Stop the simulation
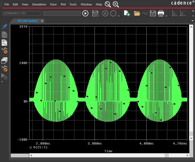This screenshot has width=195, height=162. point(113,13)
